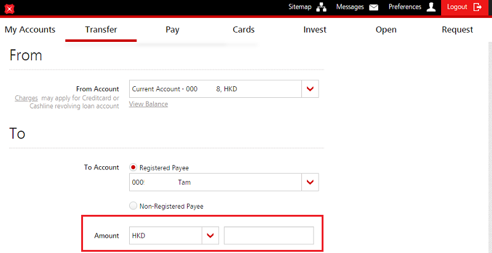Switch to the Pay tab

coord(172,30)
